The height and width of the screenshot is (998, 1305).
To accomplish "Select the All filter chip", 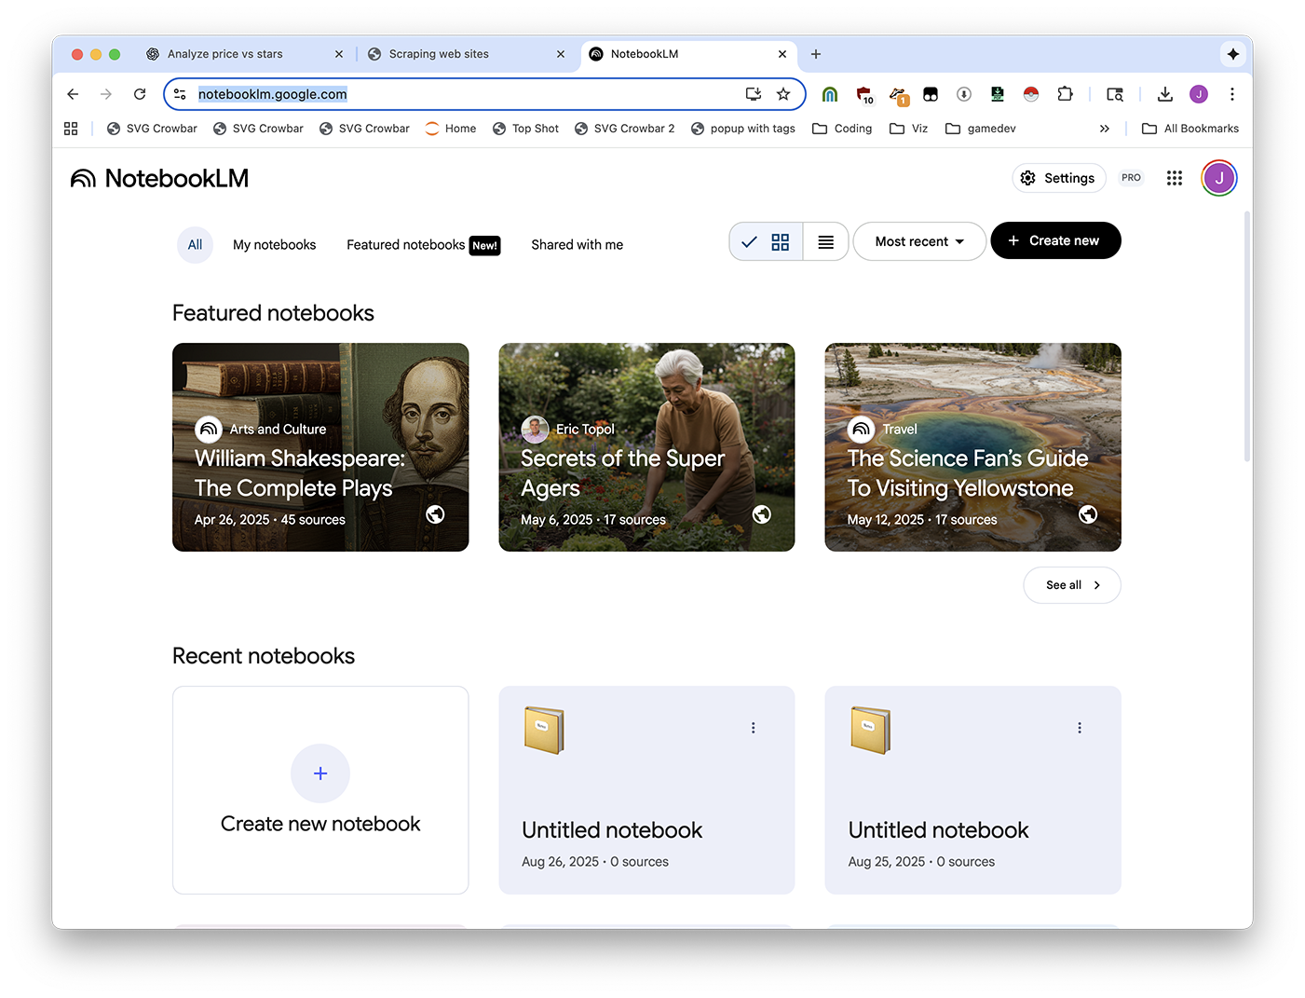I will [195, 245].
